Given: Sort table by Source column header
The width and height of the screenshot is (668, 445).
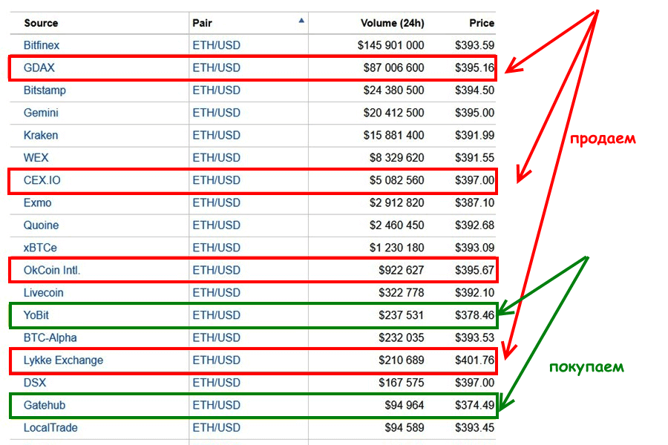Looking at the screenshot, I should [x=41, y=23].
